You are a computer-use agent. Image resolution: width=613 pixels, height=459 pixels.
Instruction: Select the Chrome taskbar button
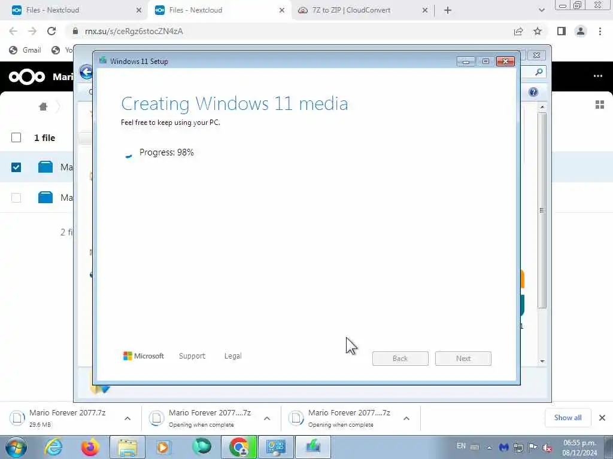pos(239,447)
